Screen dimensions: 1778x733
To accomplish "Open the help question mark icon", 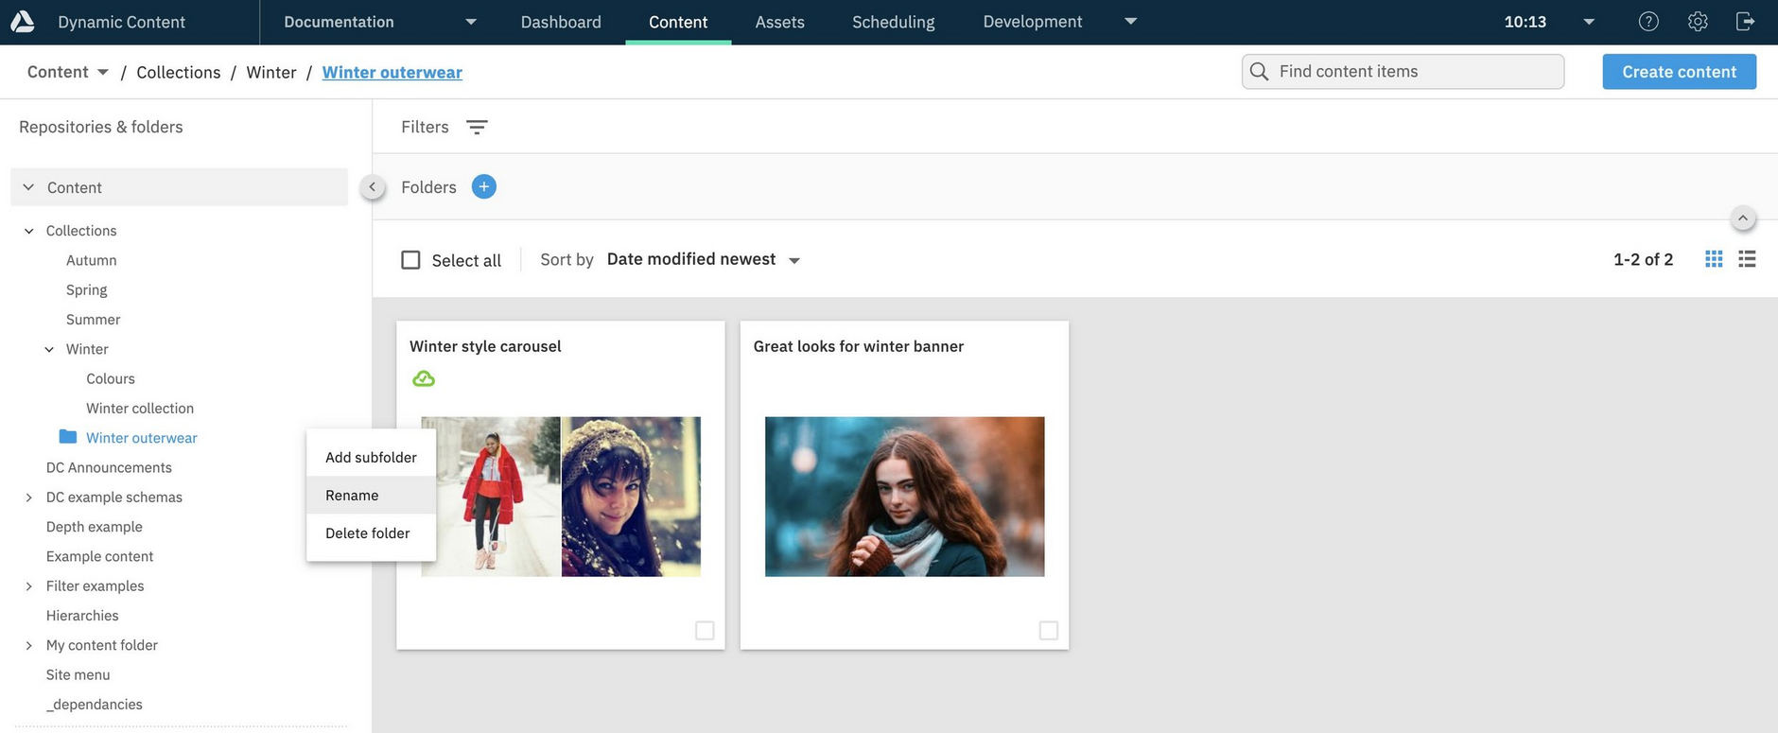I will 1648,22.
